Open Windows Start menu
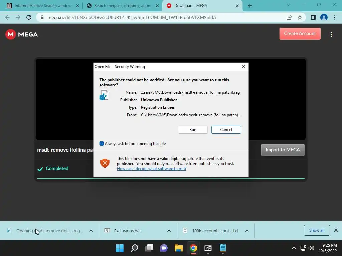Screen dimensions: 342x256 tap(120, 248)
